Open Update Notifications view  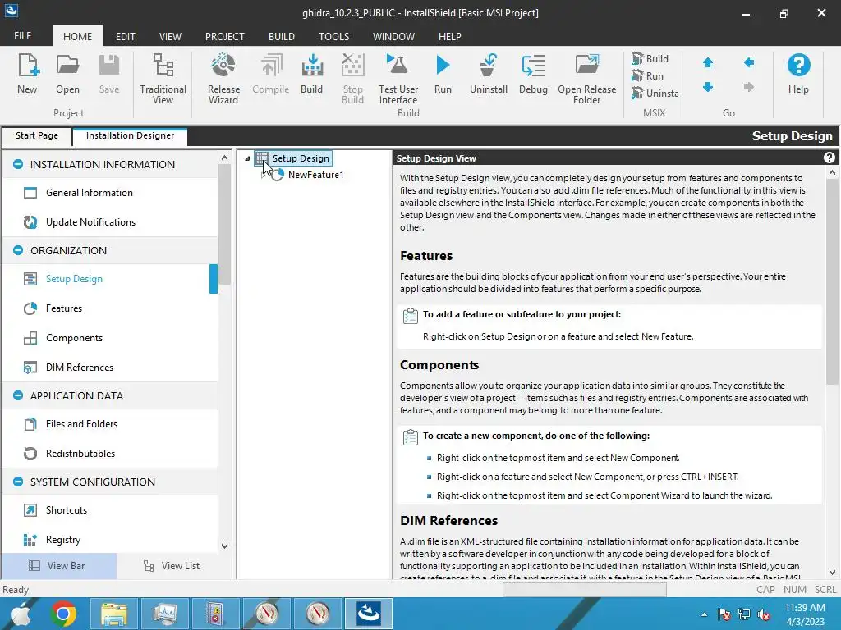tap(109, 221)
